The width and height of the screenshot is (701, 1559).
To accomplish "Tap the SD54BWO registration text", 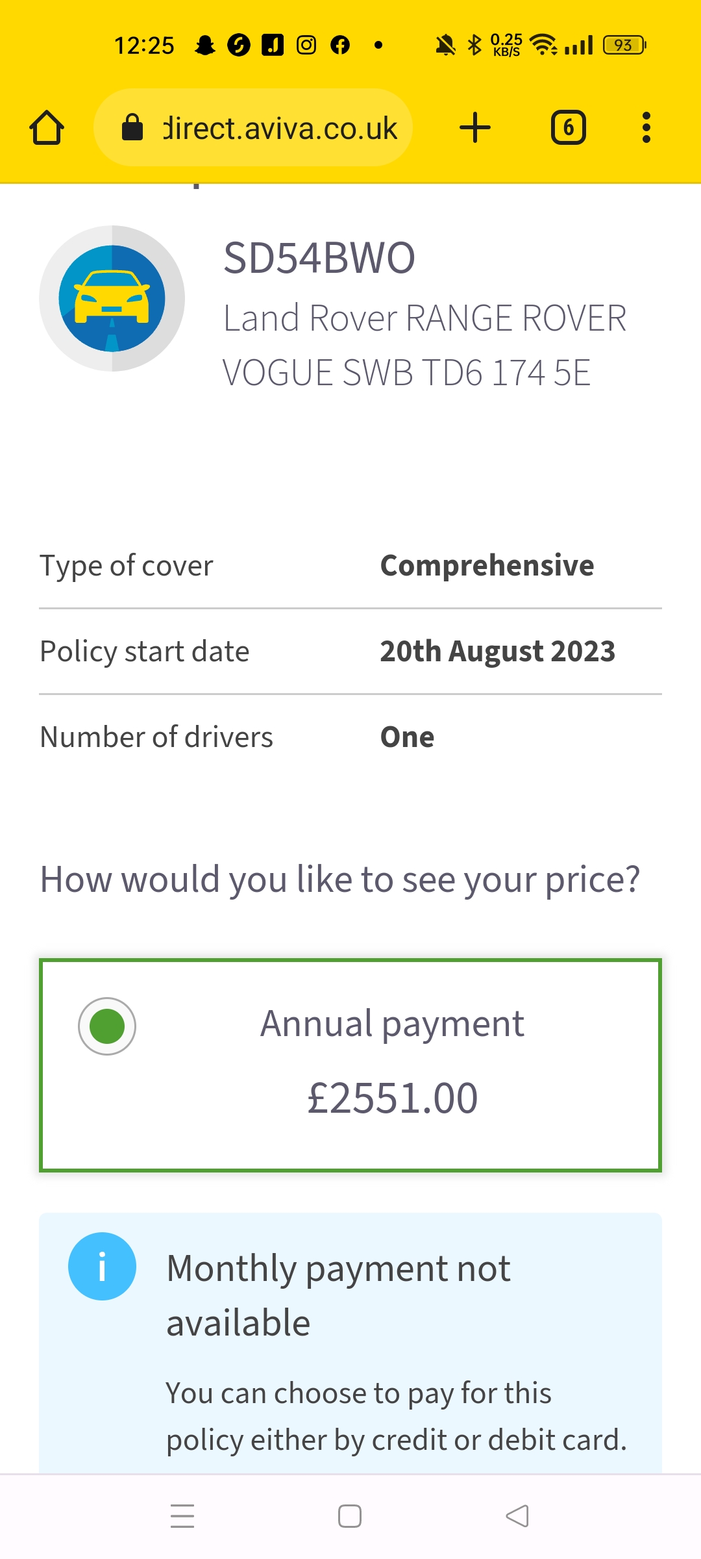I will 319,258.
